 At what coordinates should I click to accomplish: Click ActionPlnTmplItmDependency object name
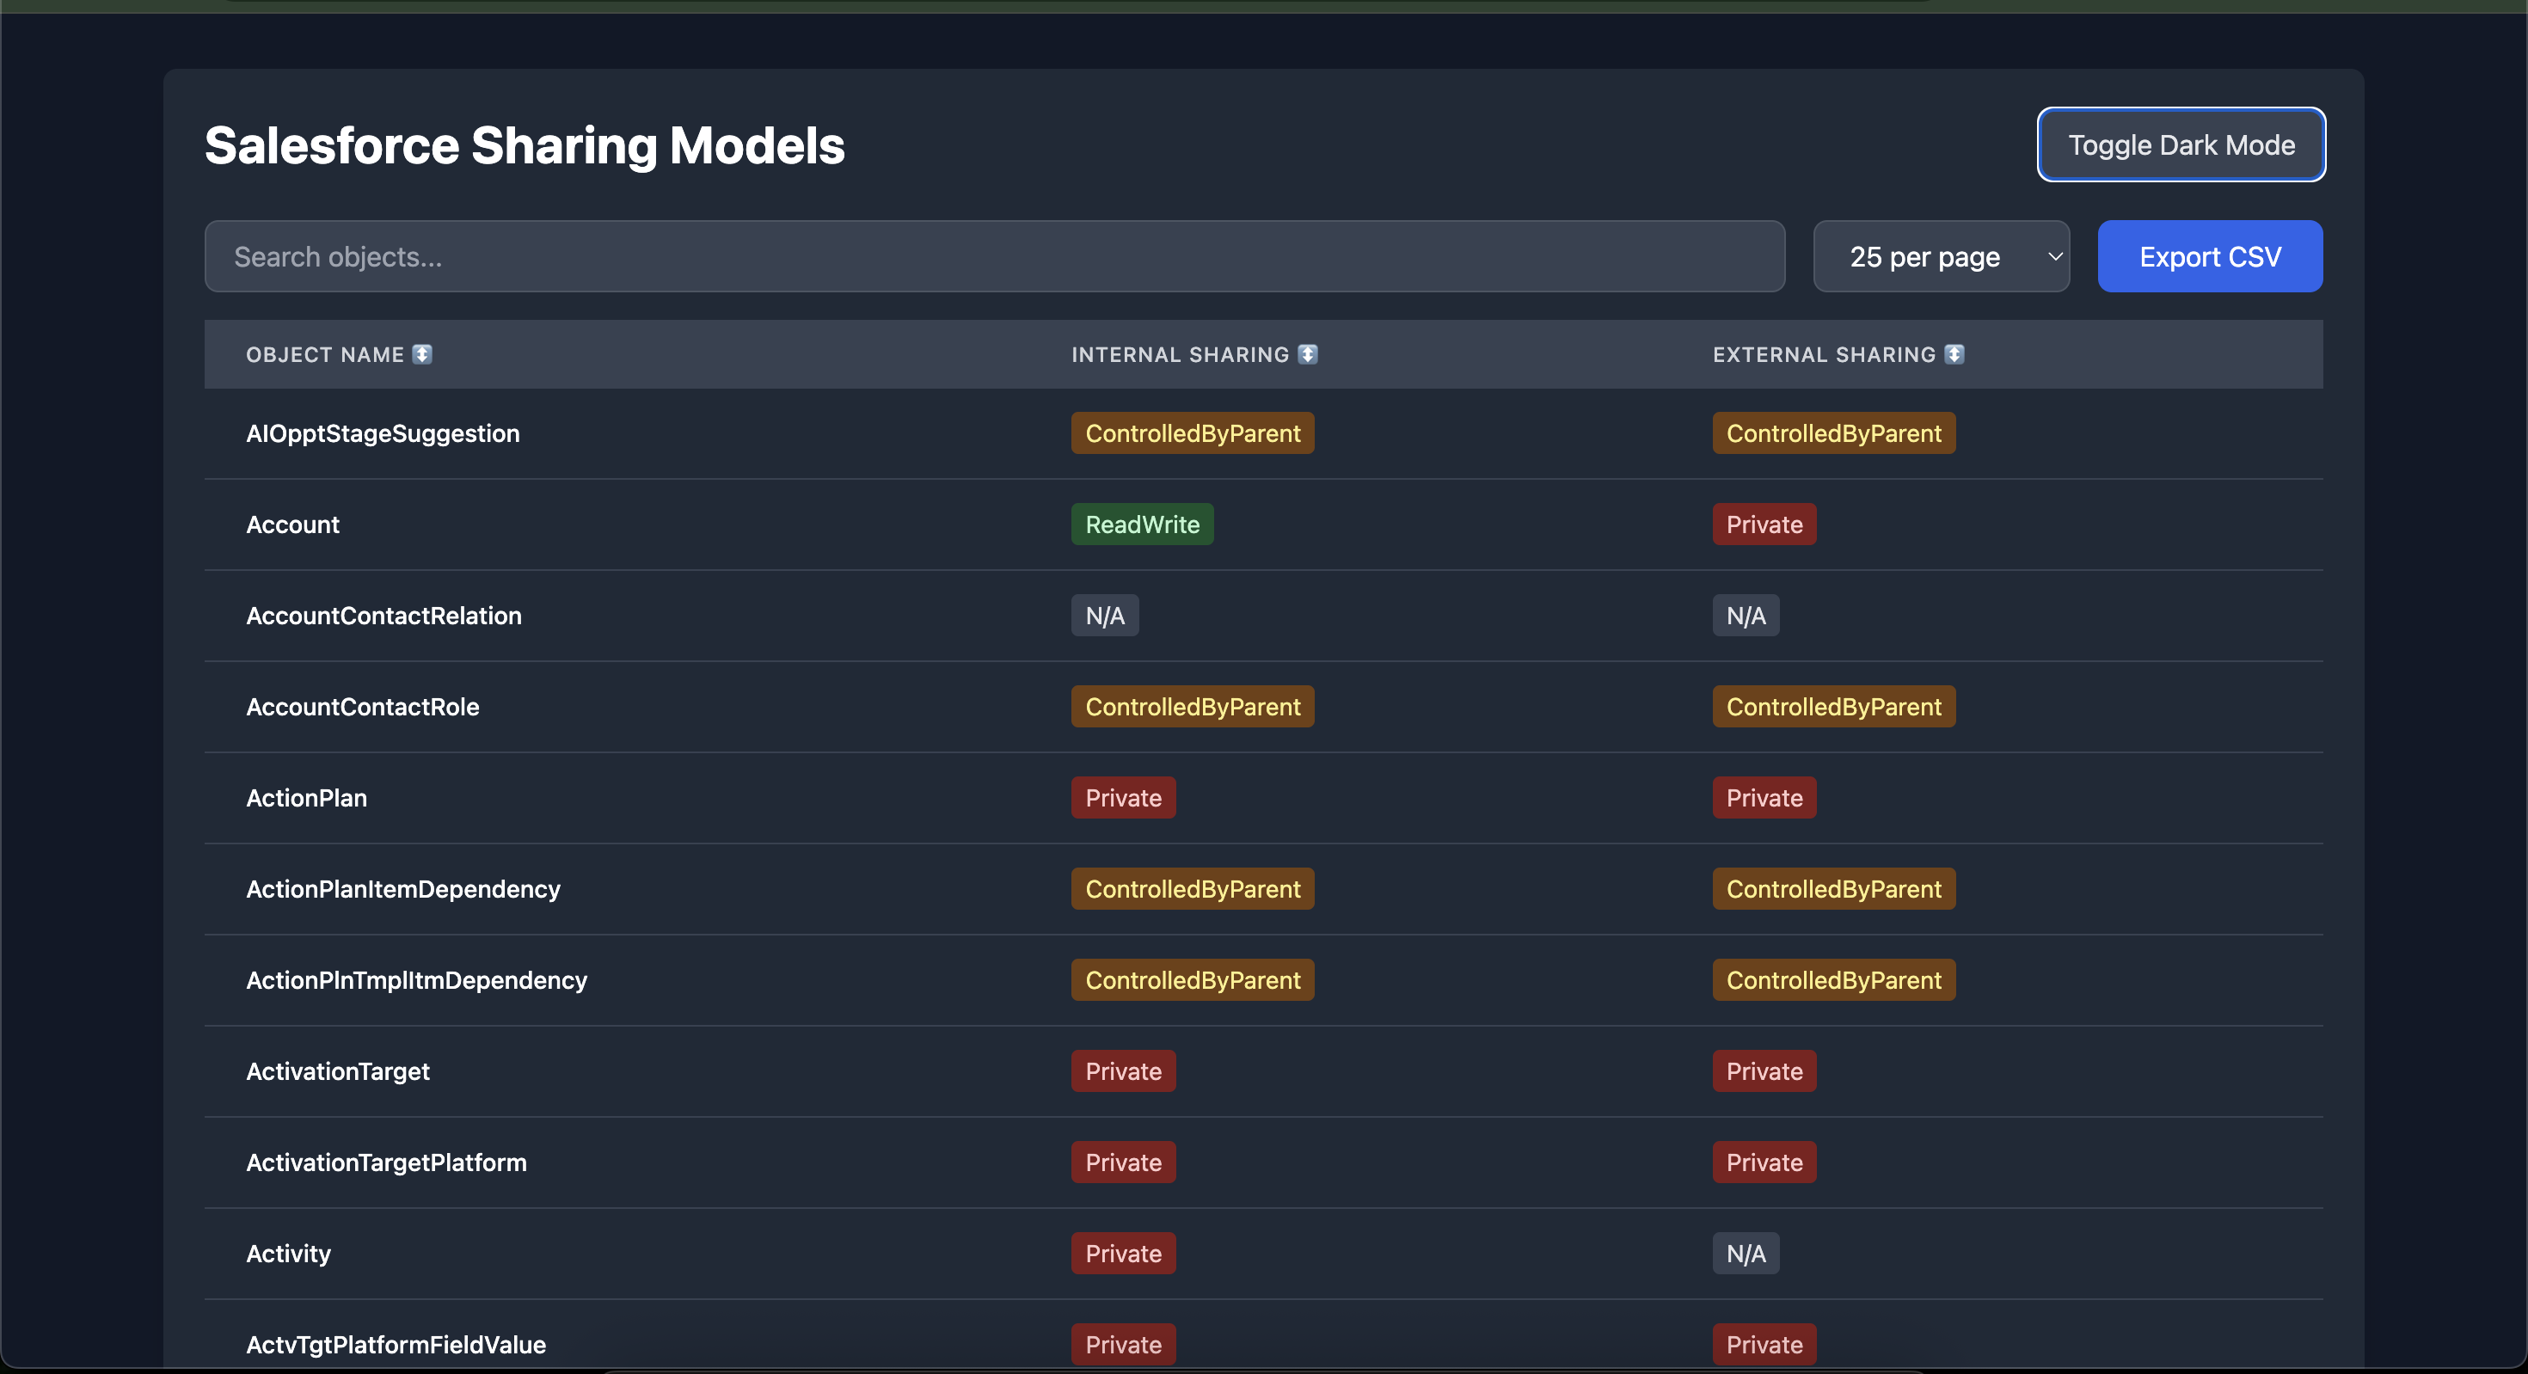(x=416, y=980)
